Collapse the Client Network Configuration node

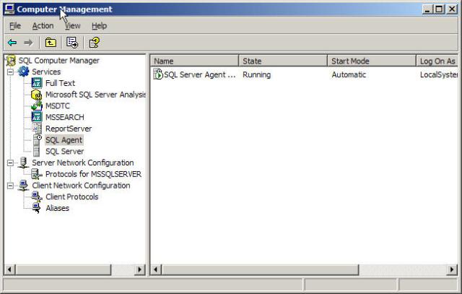click(10, 186)
